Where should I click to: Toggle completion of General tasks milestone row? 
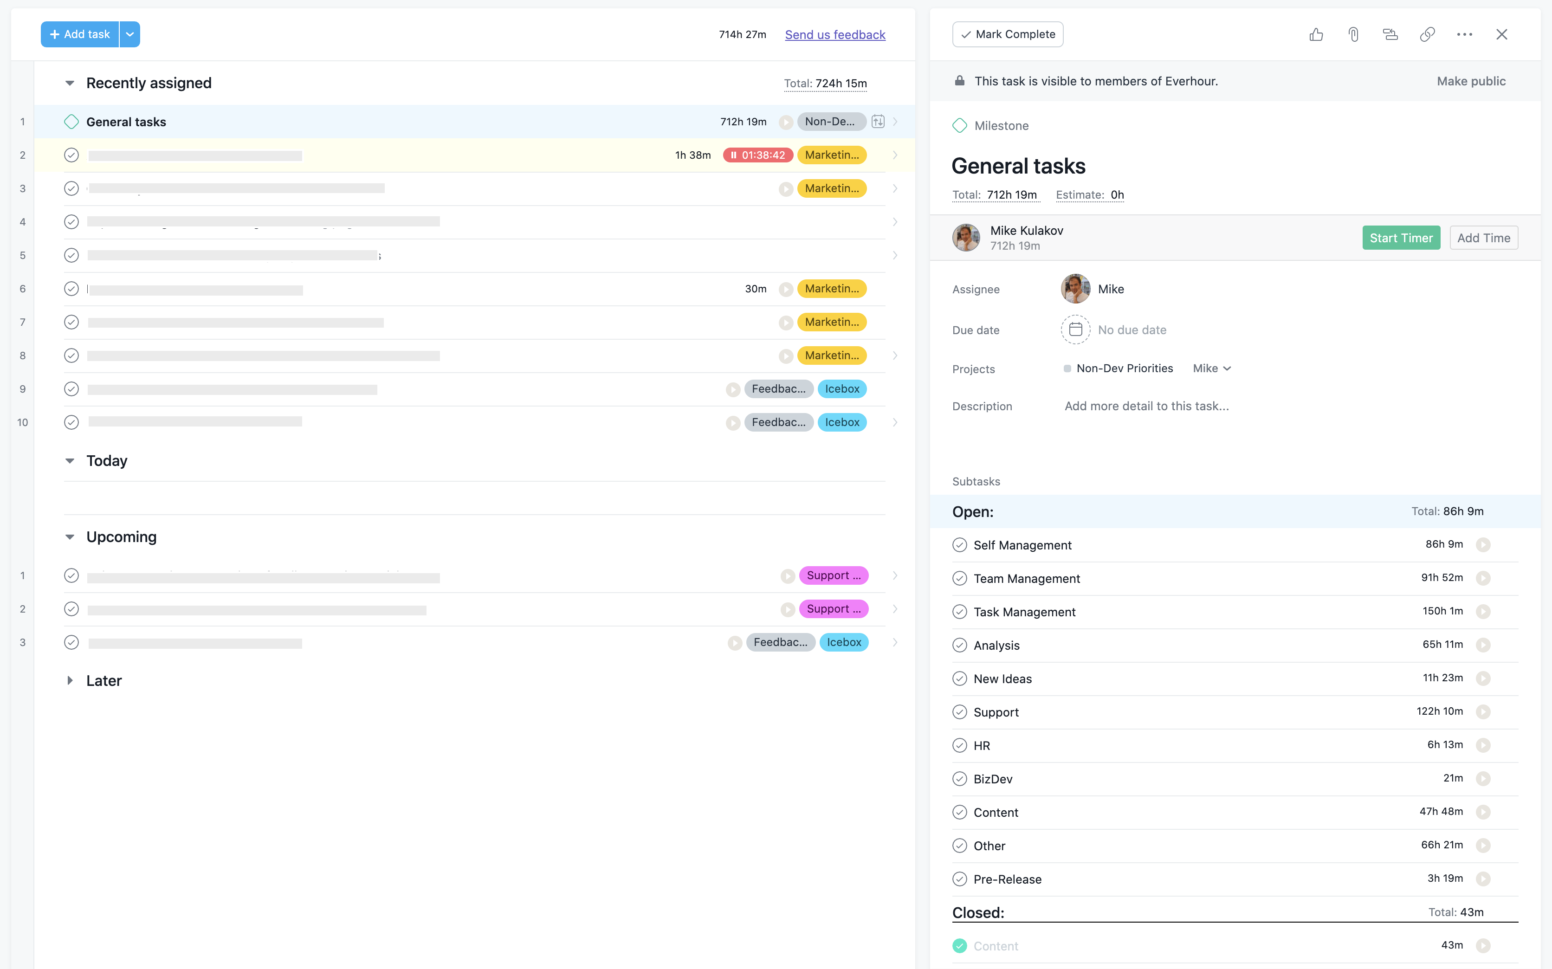pos(71,122)
